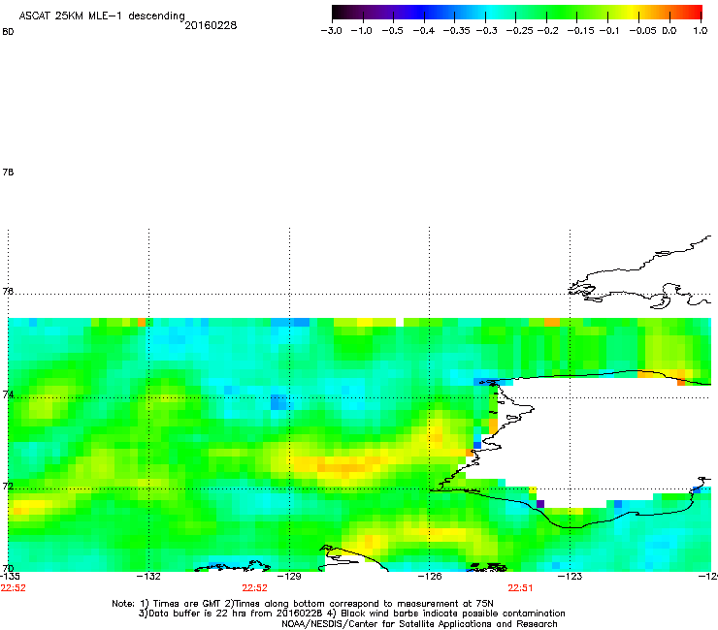718x630 pixels.
Task: Select the -0.5 color scale value
Action: pyautogui.click(x=392, y=31)
